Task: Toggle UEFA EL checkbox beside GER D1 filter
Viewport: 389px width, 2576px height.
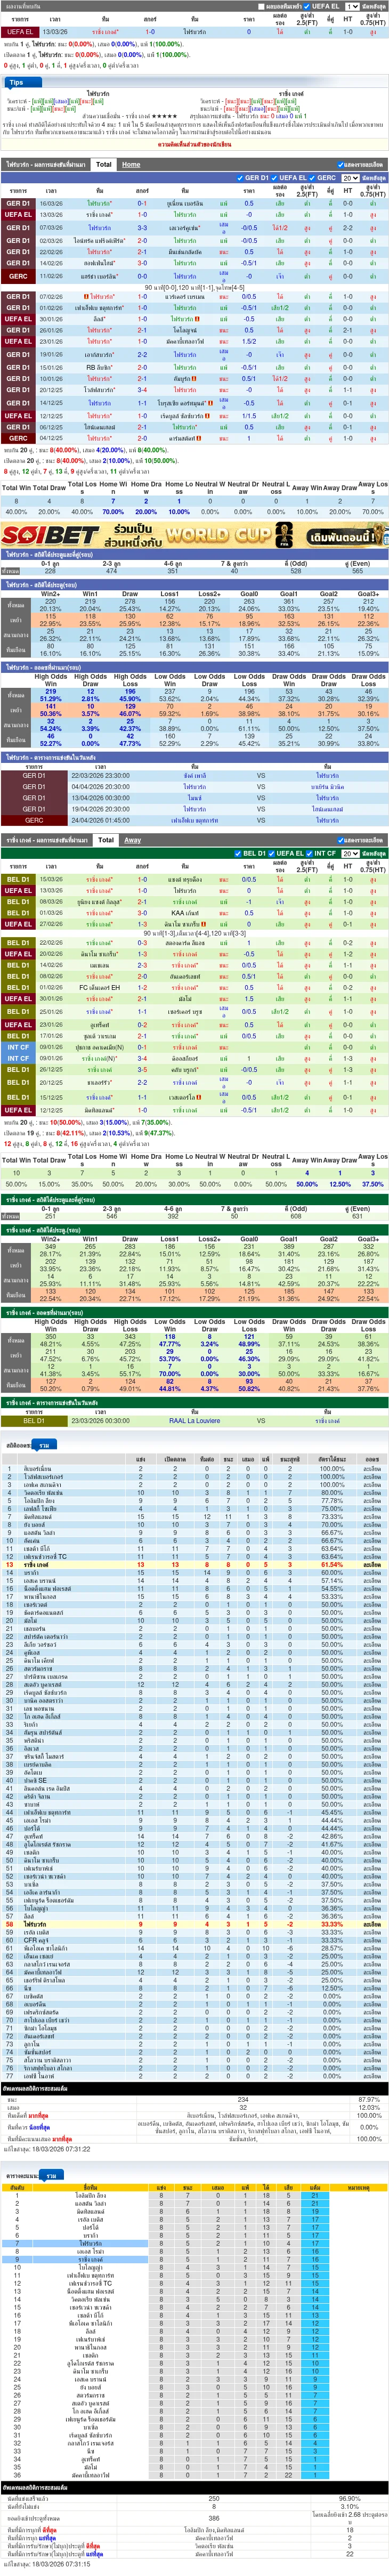Action: [274, 178]
